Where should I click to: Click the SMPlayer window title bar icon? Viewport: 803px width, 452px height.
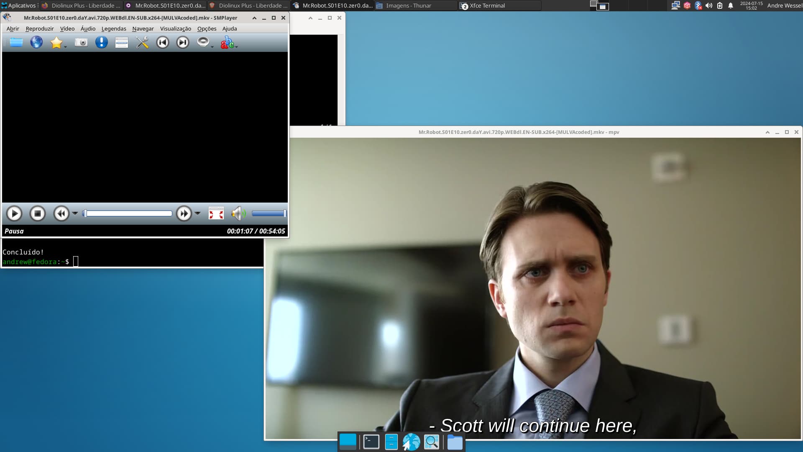point(7,18)
